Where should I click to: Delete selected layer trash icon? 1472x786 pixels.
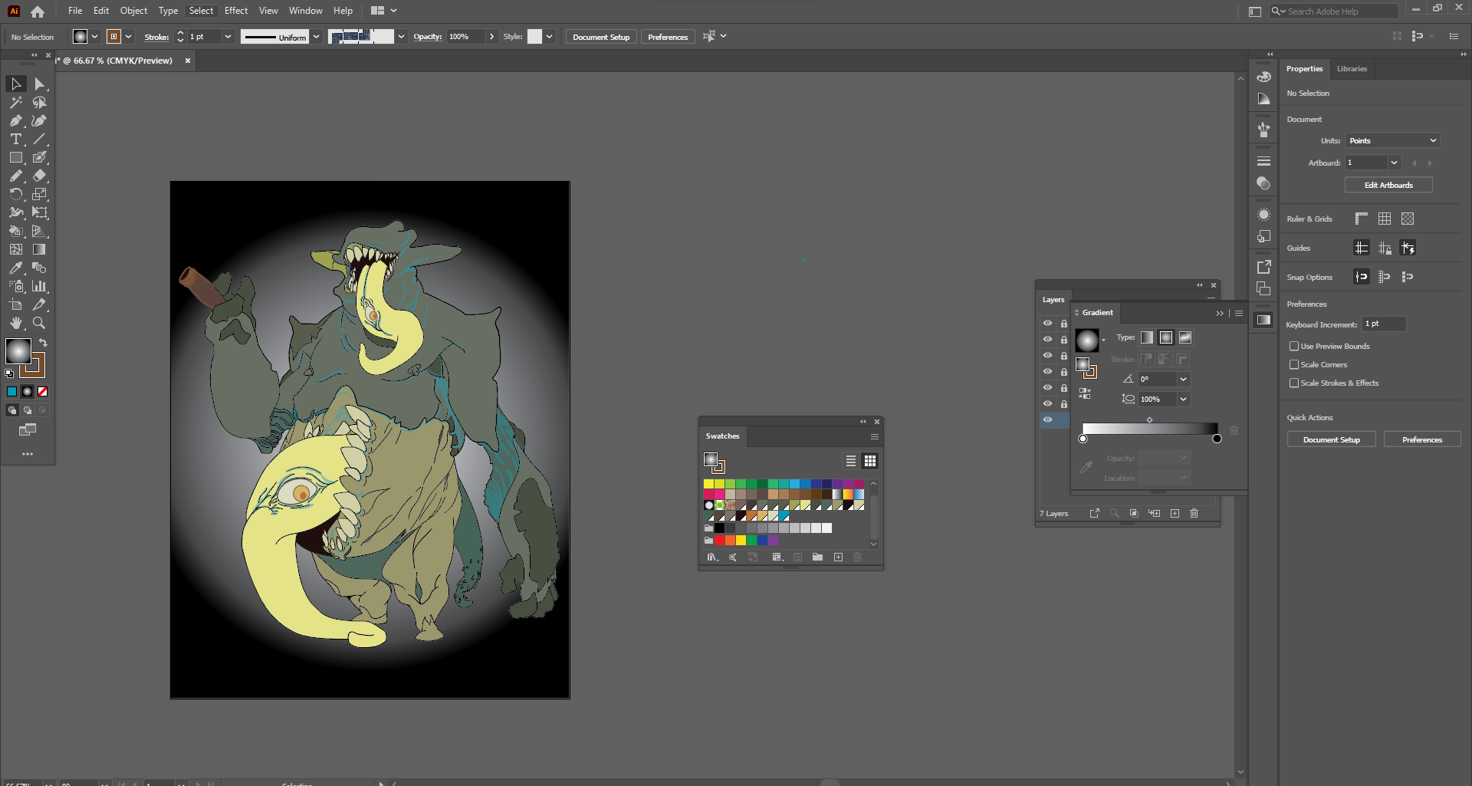1194,513
